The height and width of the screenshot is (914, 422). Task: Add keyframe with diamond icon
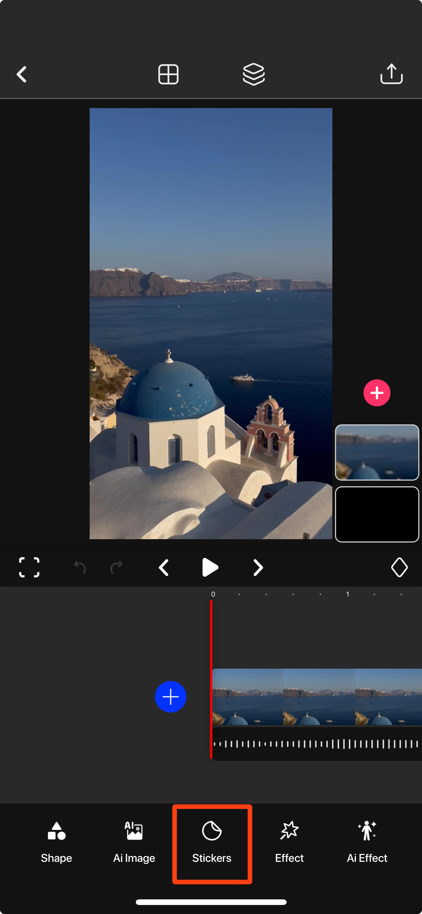click(x=399, y=567)
